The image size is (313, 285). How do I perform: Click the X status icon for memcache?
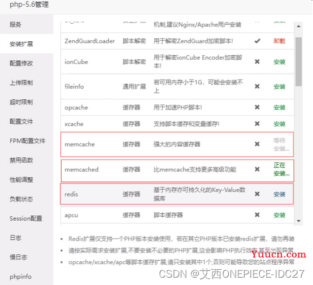pyautogui.click(x=257, y=144)
